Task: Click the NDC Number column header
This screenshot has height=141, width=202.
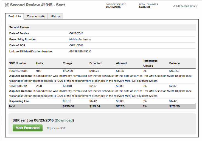Action: click(18, 63)
